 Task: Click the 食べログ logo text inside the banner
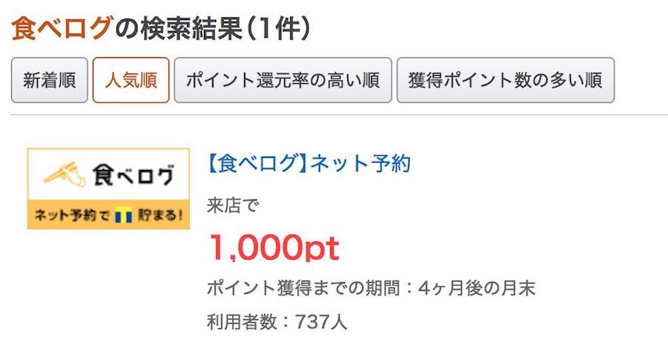coord(133,175)
